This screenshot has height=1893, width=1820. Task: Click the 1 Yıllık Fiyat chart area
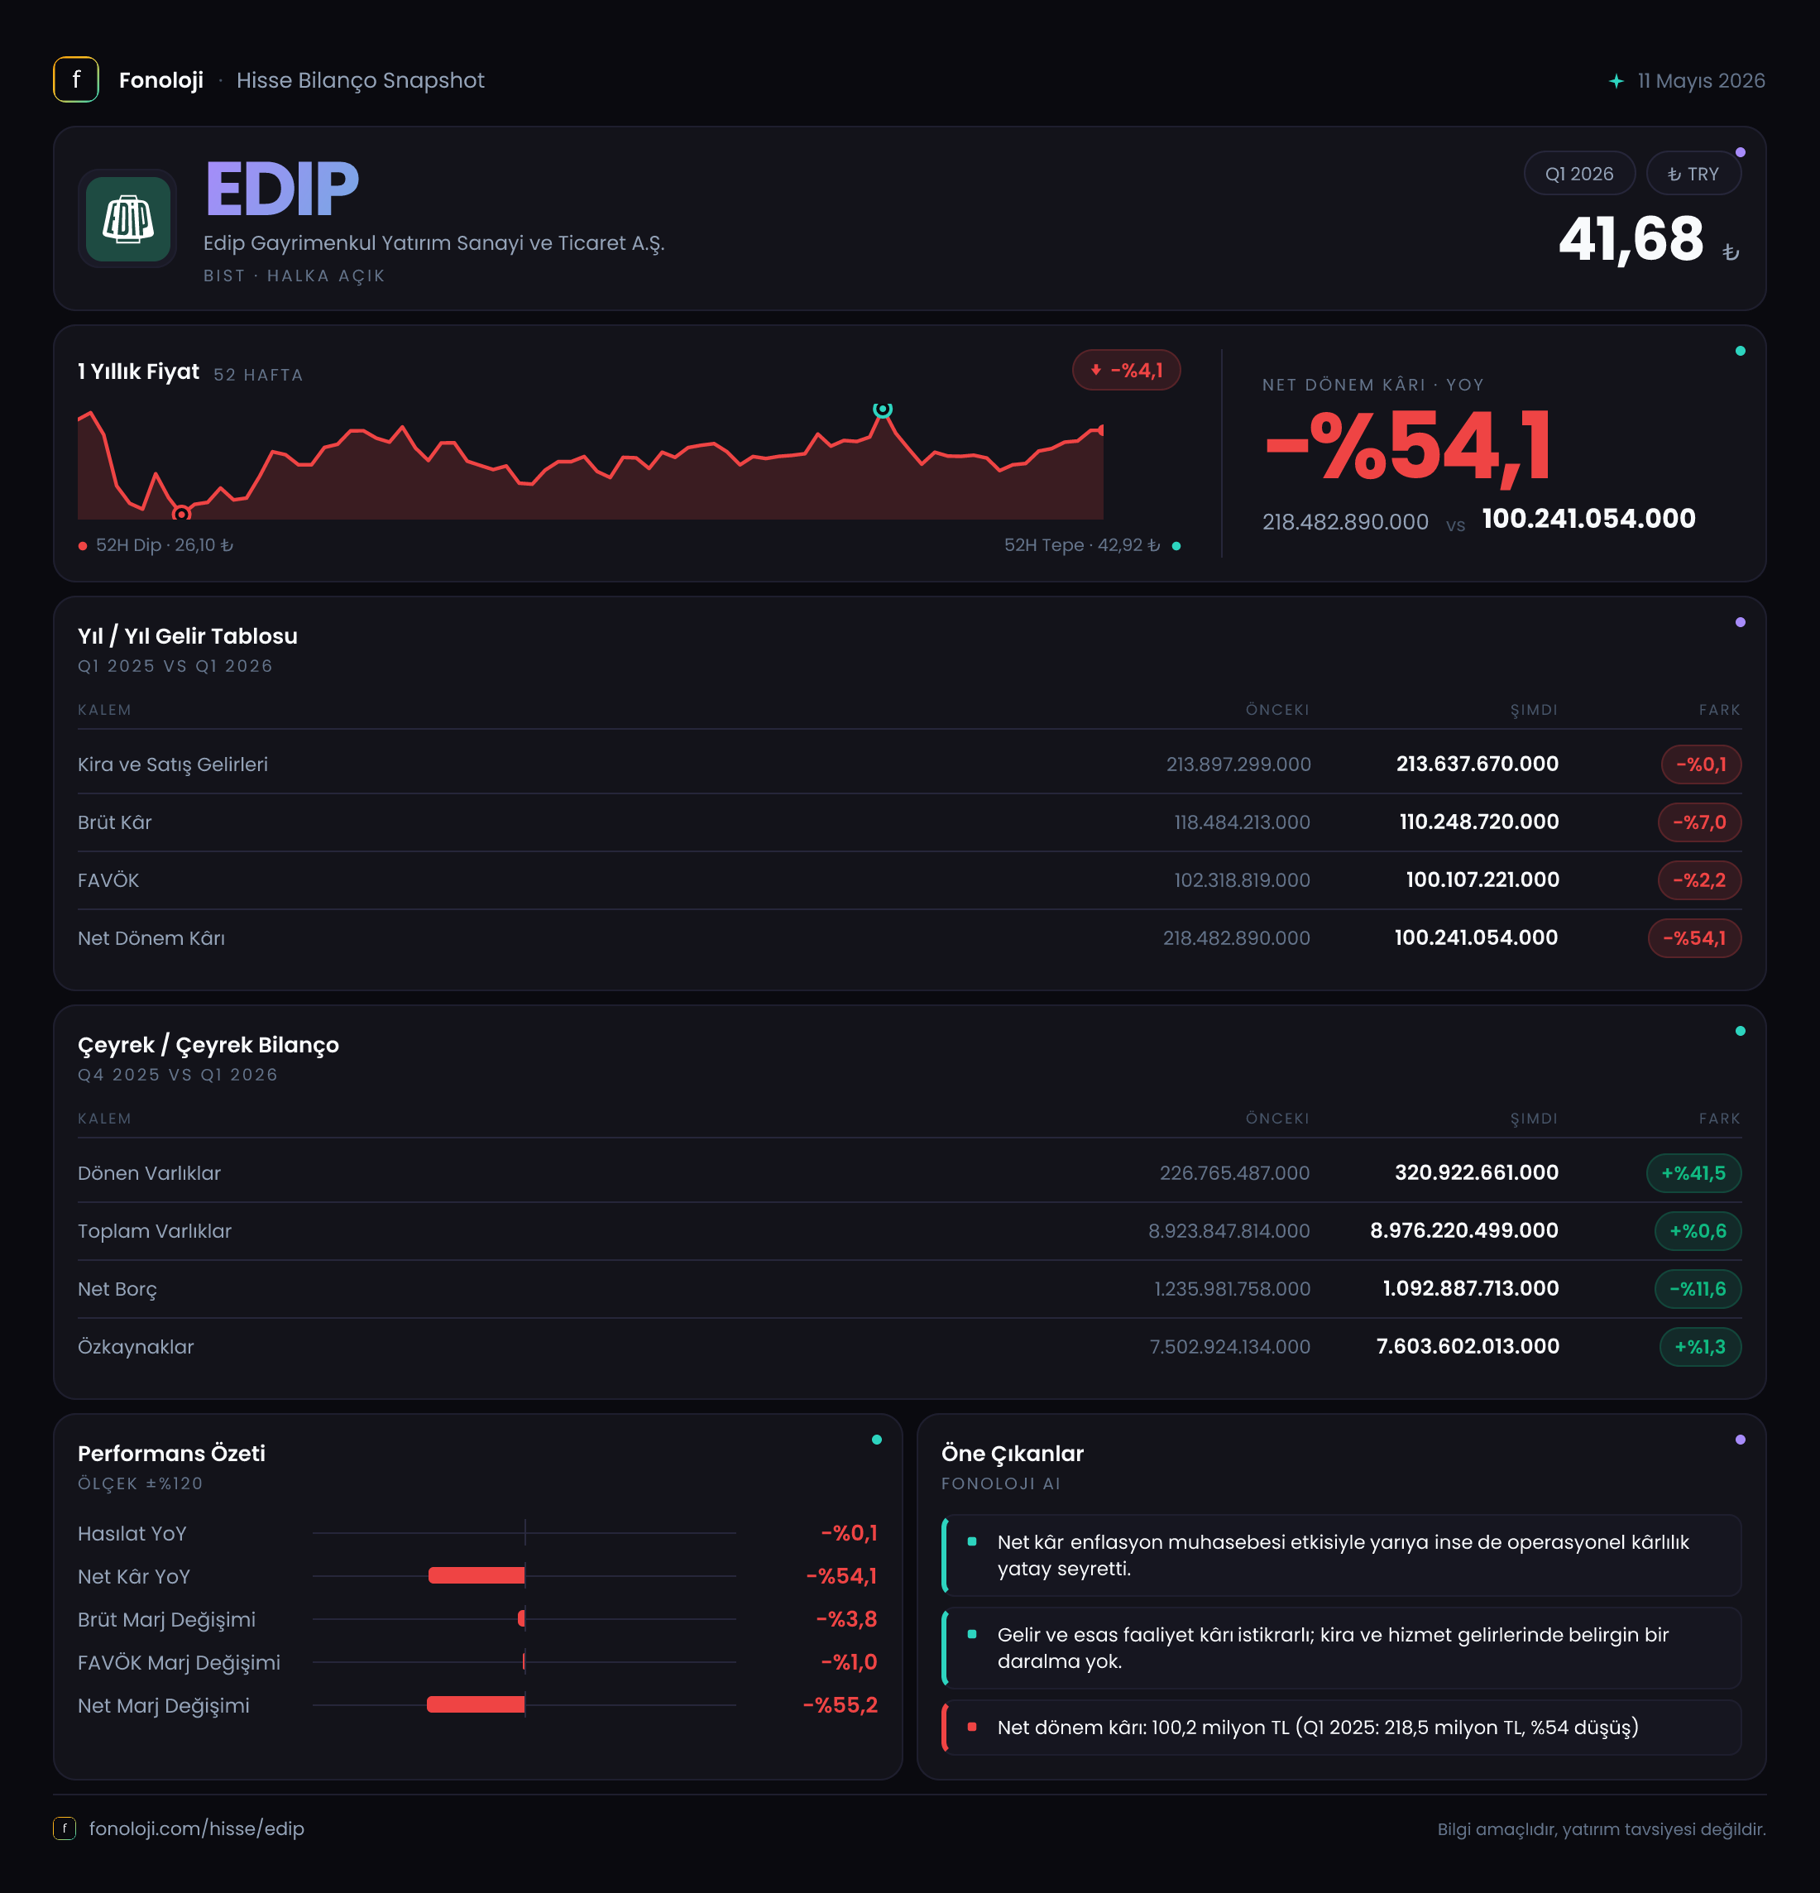coord(591,462)
